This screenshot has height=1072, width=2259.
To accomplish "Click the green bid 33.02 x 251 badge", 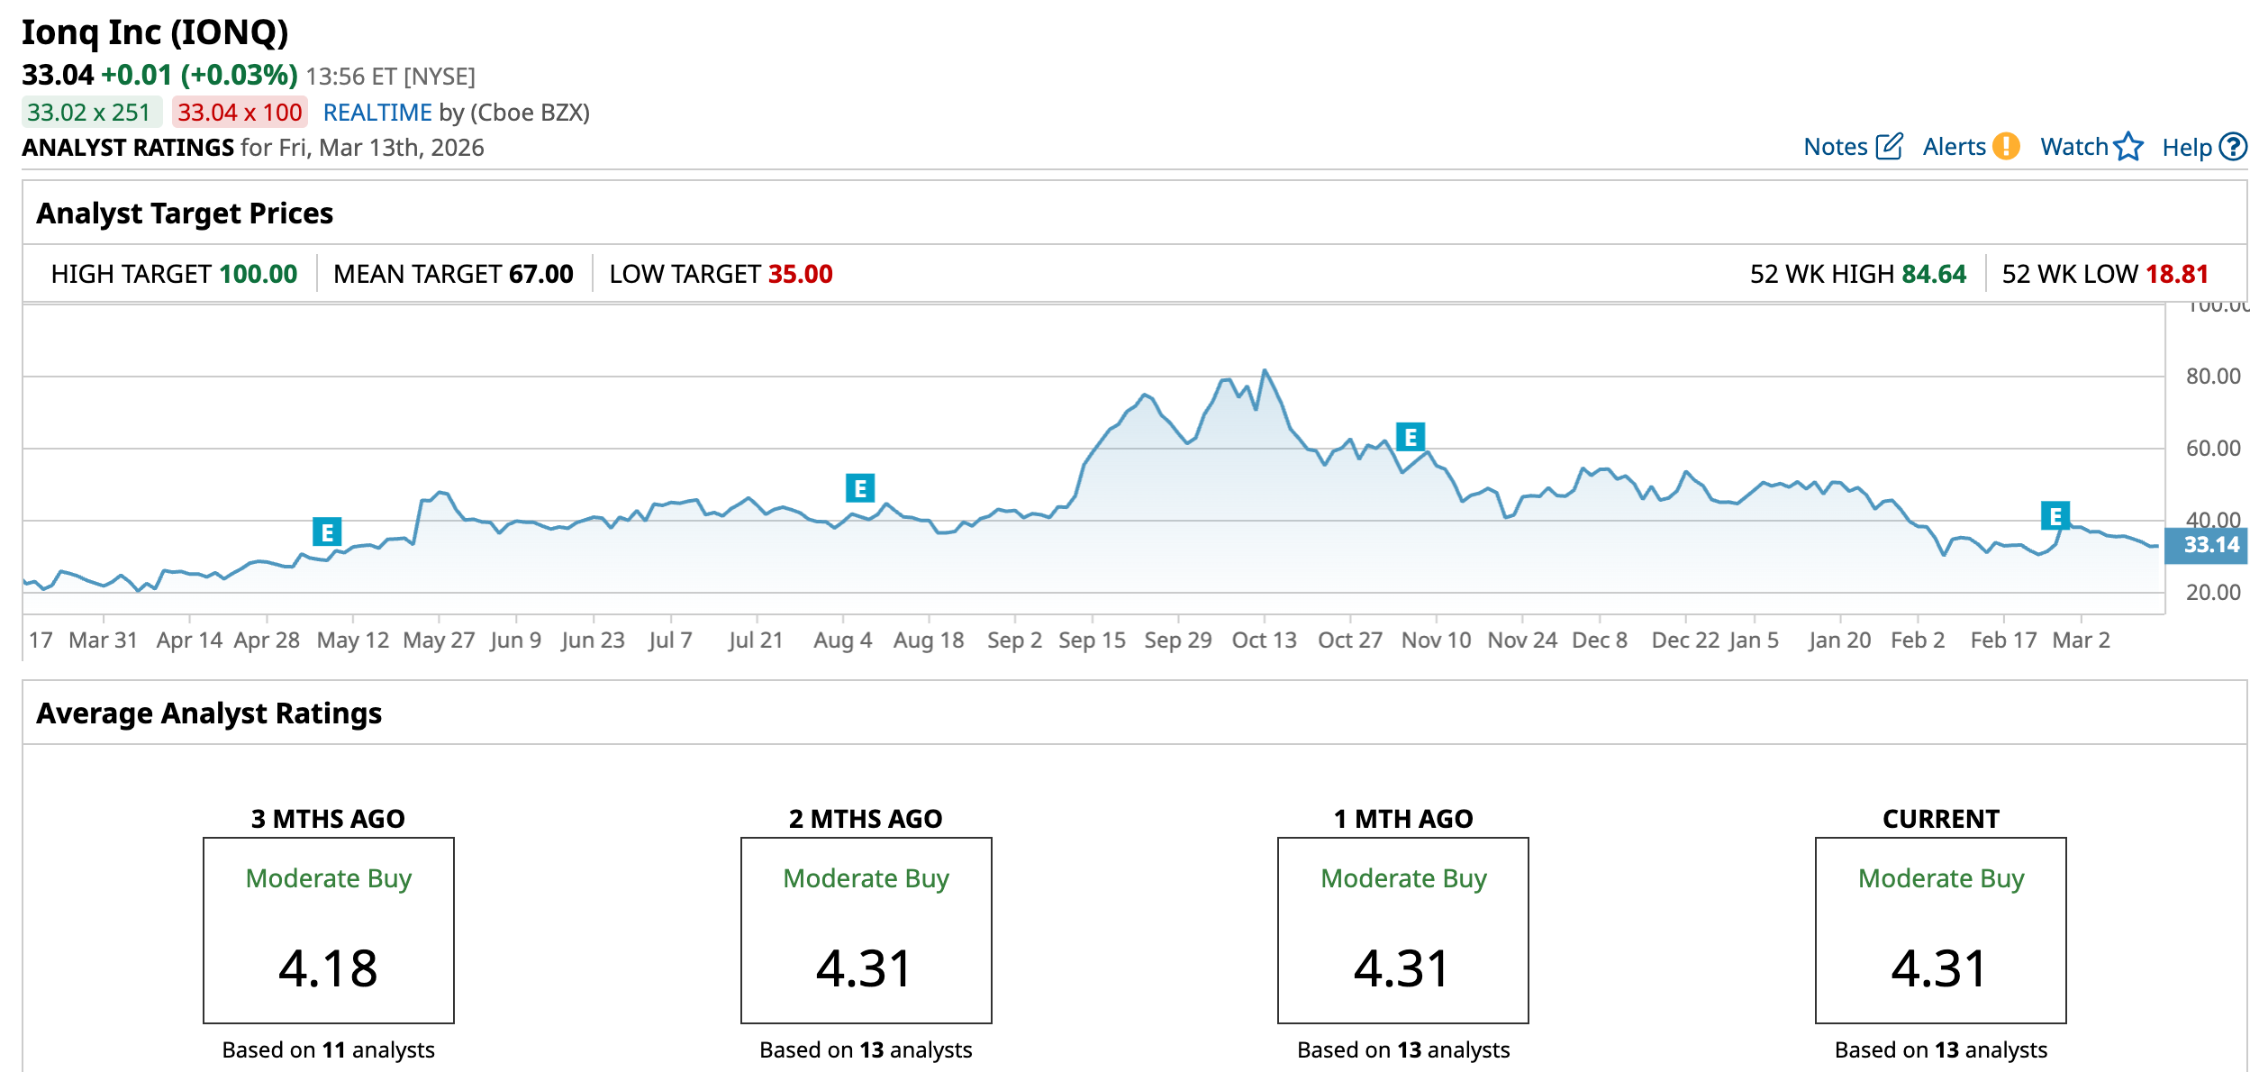I will (90, 113).
